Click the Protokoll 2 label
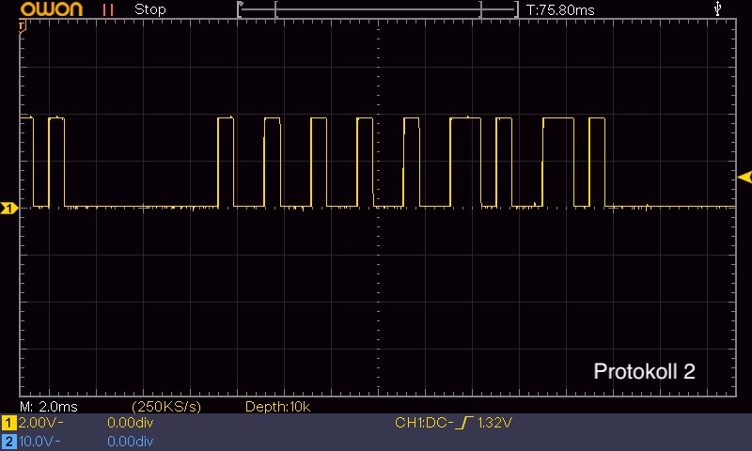Screen dimensions: 752x451 click(644, 371)
